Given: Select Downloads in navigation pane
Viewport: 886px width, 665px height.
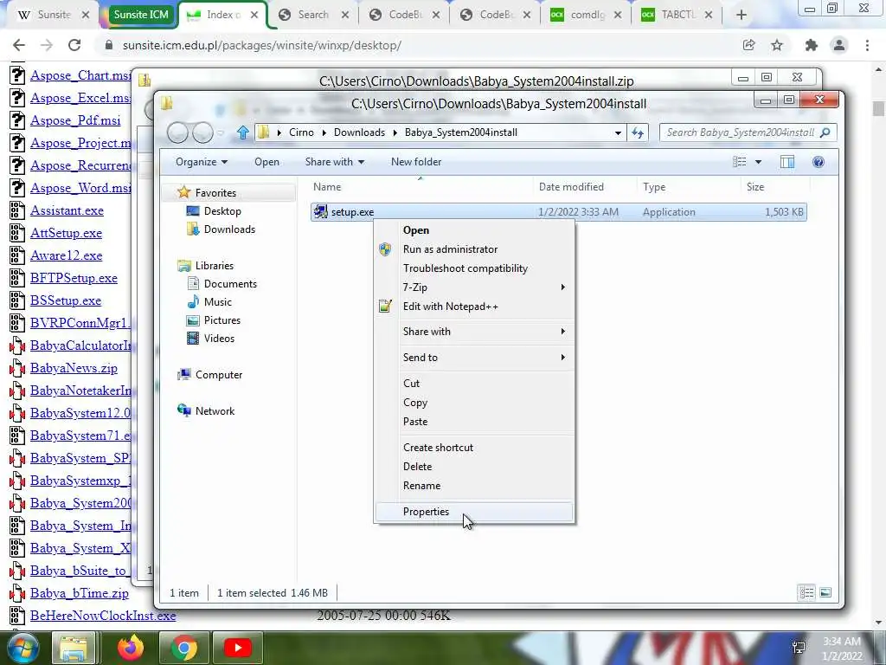Looking at the screenshot, I should (229, 229).
